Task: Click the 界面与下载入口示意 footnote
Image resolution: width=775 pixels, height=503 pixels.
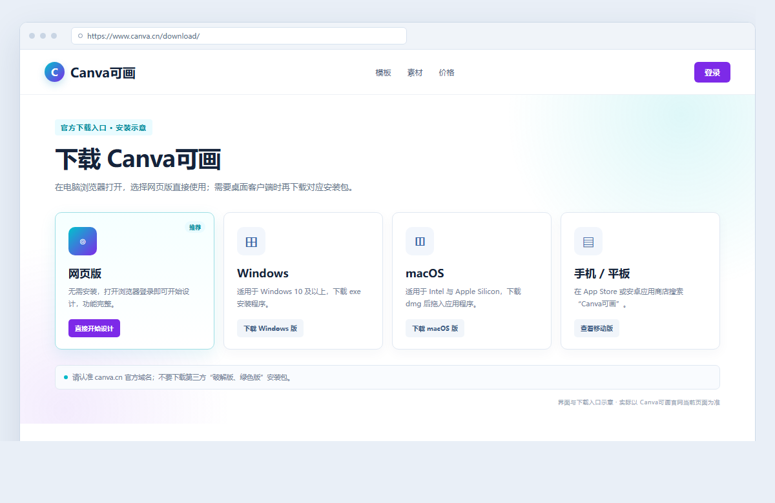Action: tap(639, 402)
